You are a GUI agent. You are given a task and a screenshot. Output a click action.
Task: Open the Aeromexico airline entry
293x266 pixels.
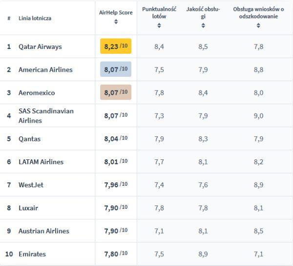click(37, 93)
